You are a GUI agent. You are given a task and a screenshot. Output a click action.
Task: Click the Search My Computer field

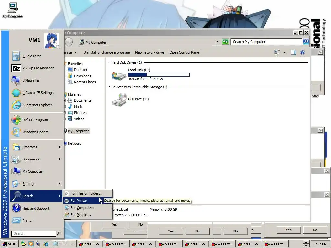[266, 42]
